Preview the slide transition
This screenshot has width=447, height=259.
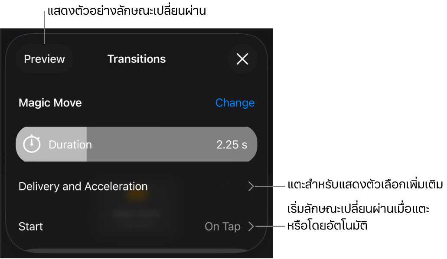click(x=44, y=59)
